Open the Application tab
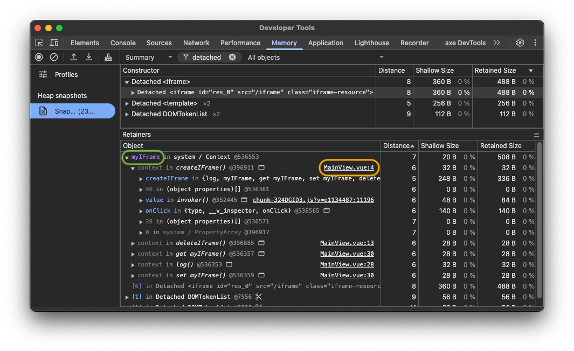This screenshot has height=351, width=574. 326,43
